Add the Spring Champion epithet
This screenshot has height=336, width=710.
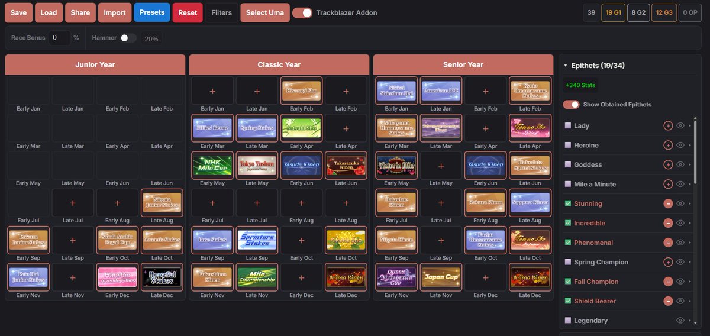[x=668, y=262]
